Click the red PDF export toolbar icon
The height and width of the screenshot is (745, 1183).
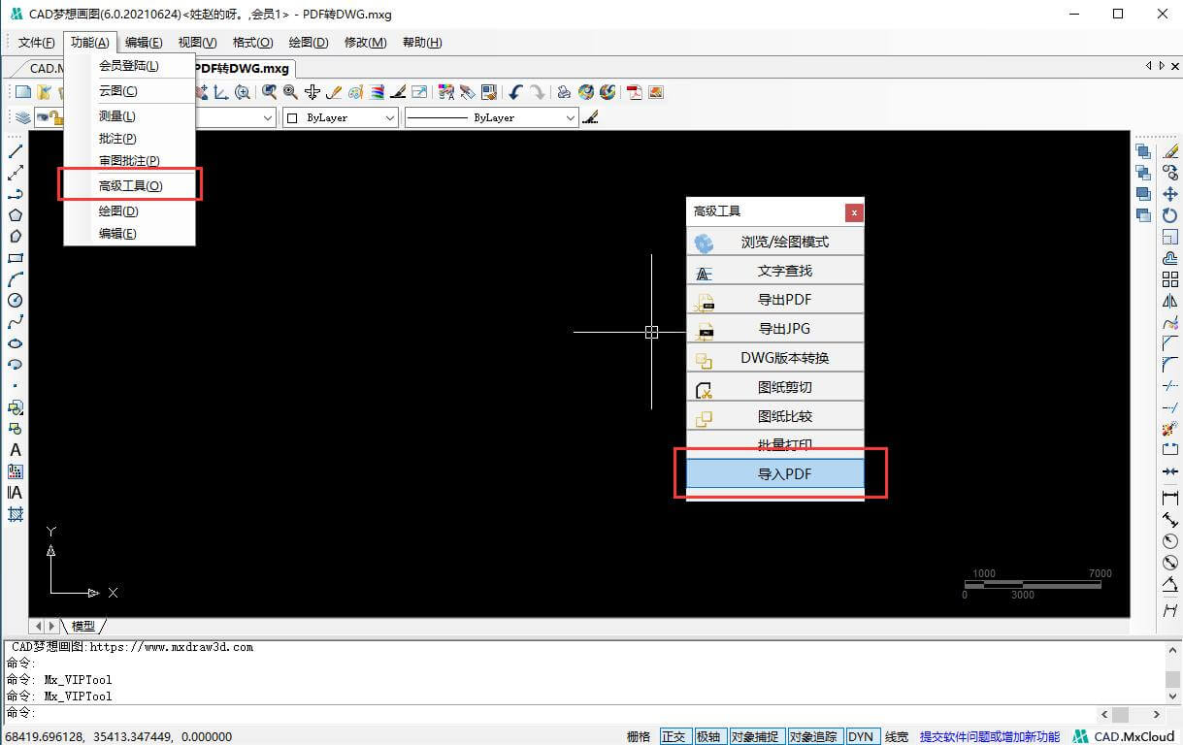(635, 92)
